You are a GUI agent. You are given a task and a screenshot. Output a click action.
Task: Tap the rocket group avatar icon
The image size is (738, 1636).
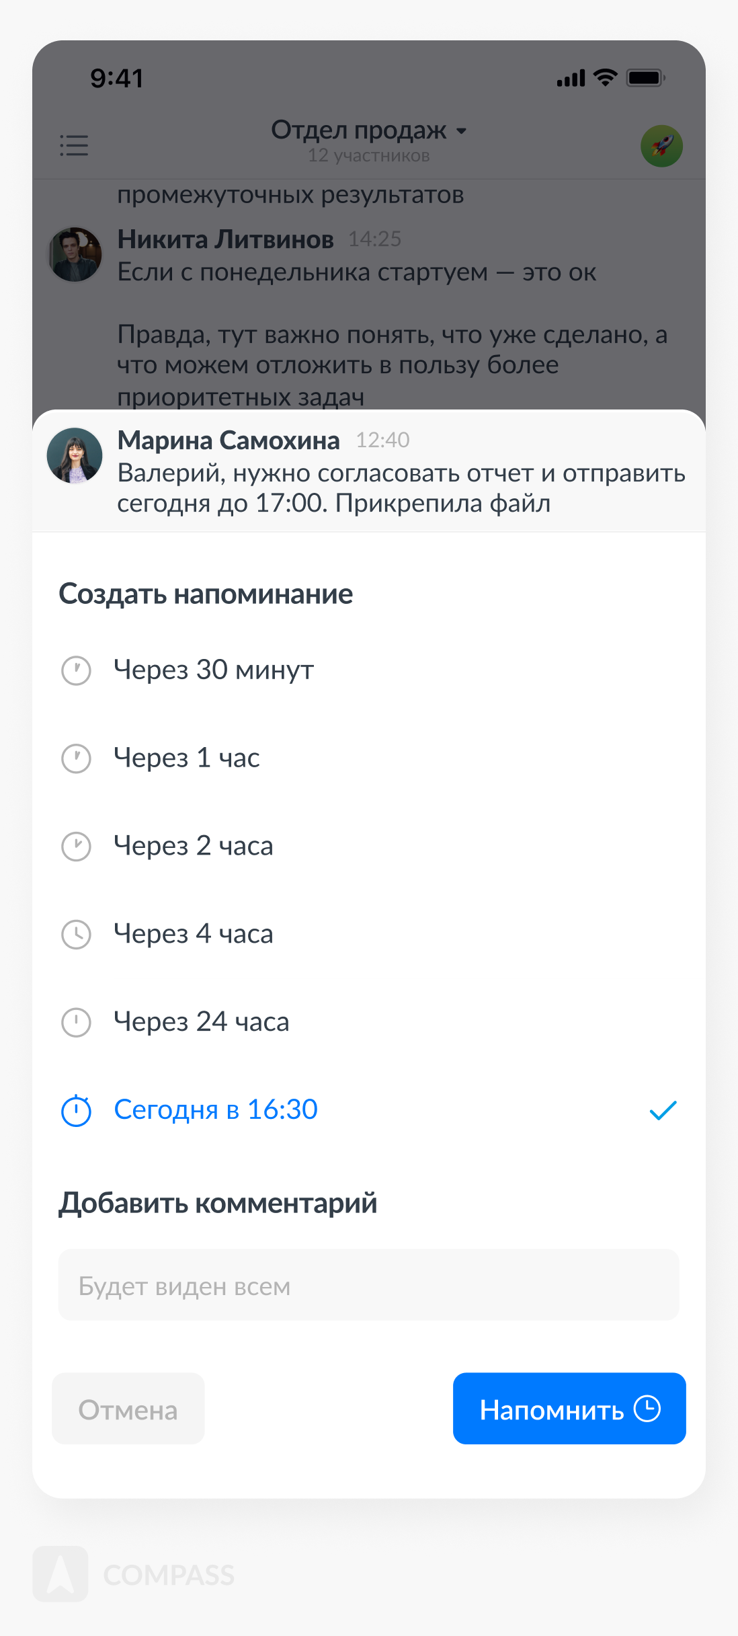(661, 146)
